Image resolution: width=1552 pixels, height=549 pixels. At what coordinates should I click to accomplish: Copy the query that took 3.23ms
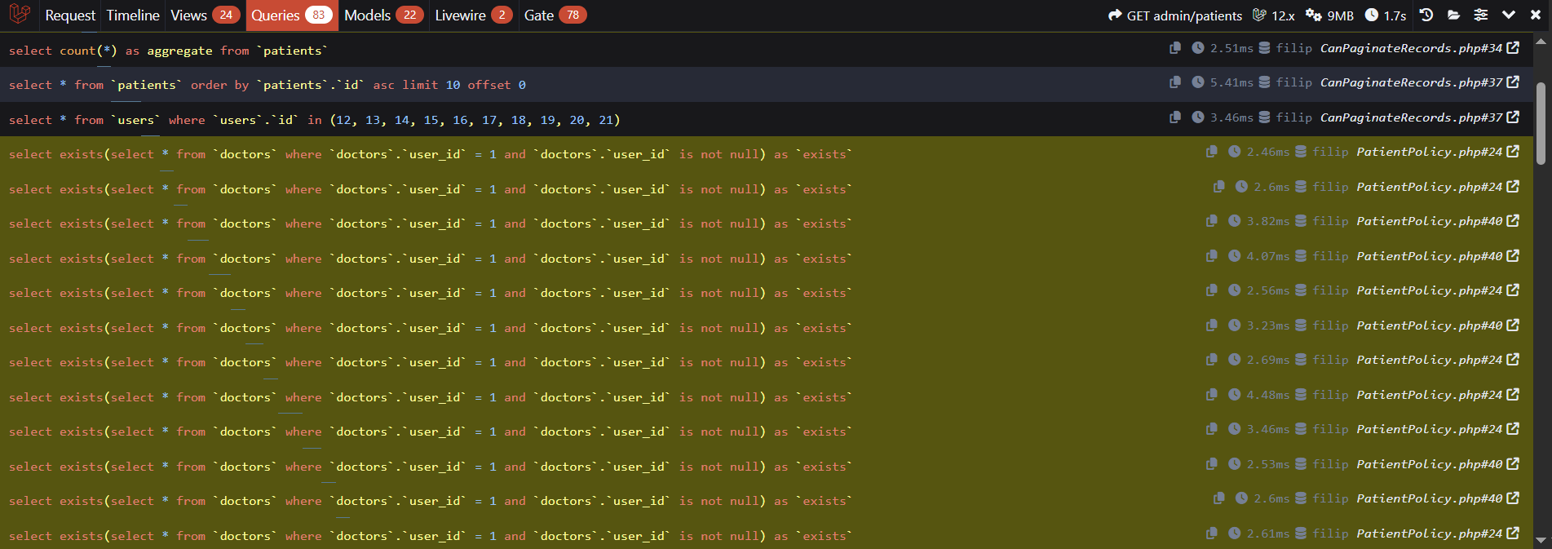coord(1212,325)
